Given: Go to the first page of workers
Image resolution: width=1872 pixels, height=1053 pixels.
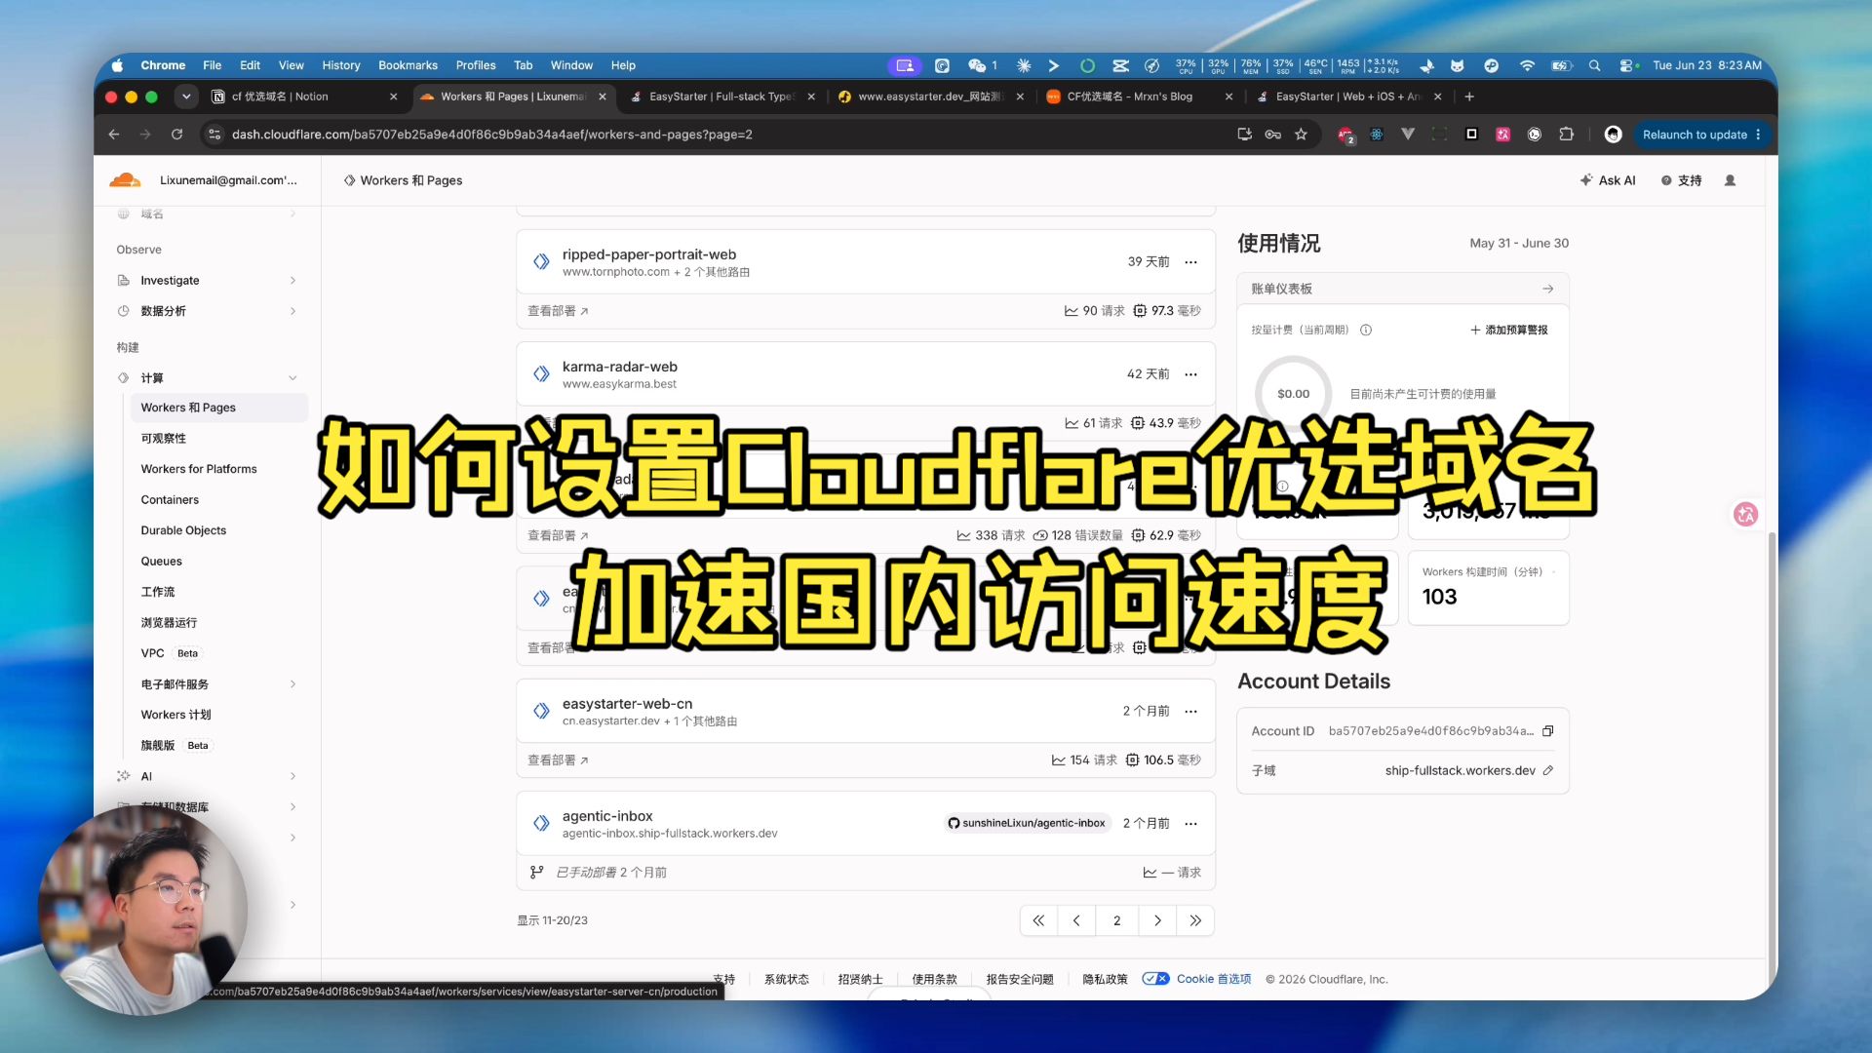Looking at the screenshot, I should [x=1038, y=920].
